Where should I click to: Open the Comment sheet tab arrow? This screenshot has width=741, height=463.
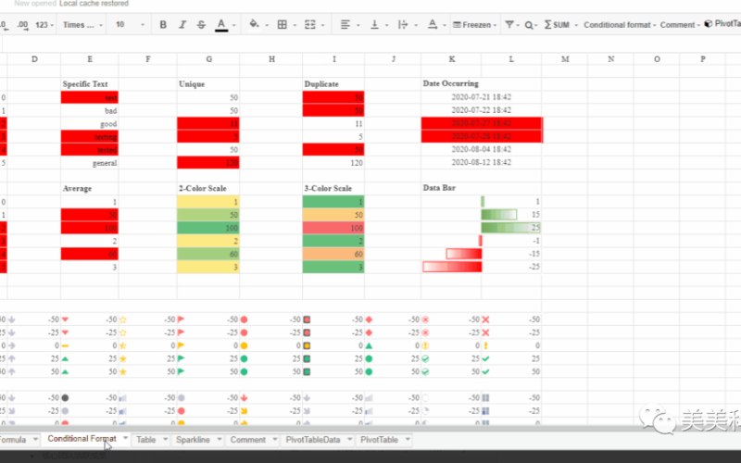274,439
